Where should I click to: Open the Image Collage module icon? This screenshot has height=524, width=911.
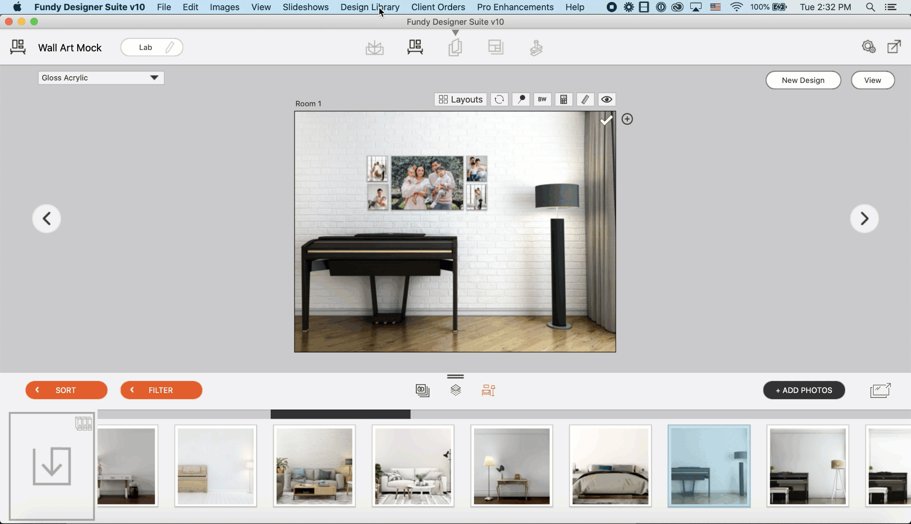(x=496, y=47)
